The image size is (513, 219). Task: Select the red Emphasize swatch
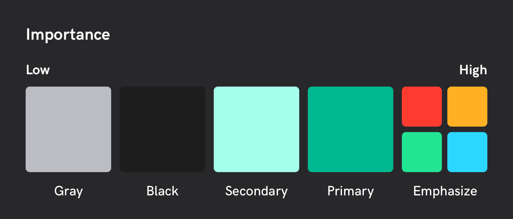(422, 106)
